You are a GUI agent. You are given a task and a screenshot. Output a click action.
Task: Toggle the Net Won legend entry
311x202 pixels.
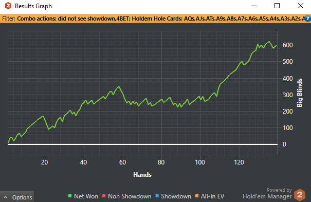(83, 196)
